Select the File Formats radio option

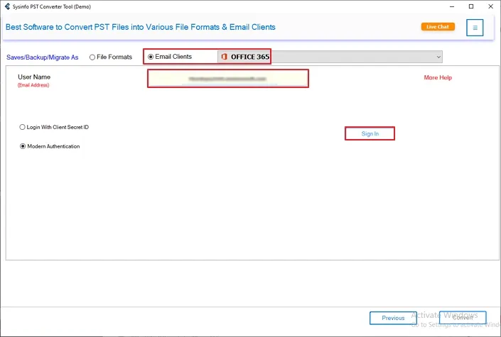point(111,57)
